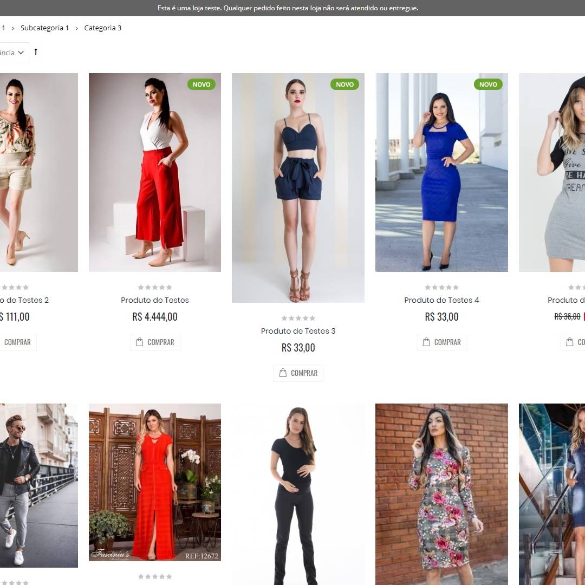Click Comprar for Produto de Testes 3
The image size is (585, 585).
pyautogui.click(x=298, y=373)
